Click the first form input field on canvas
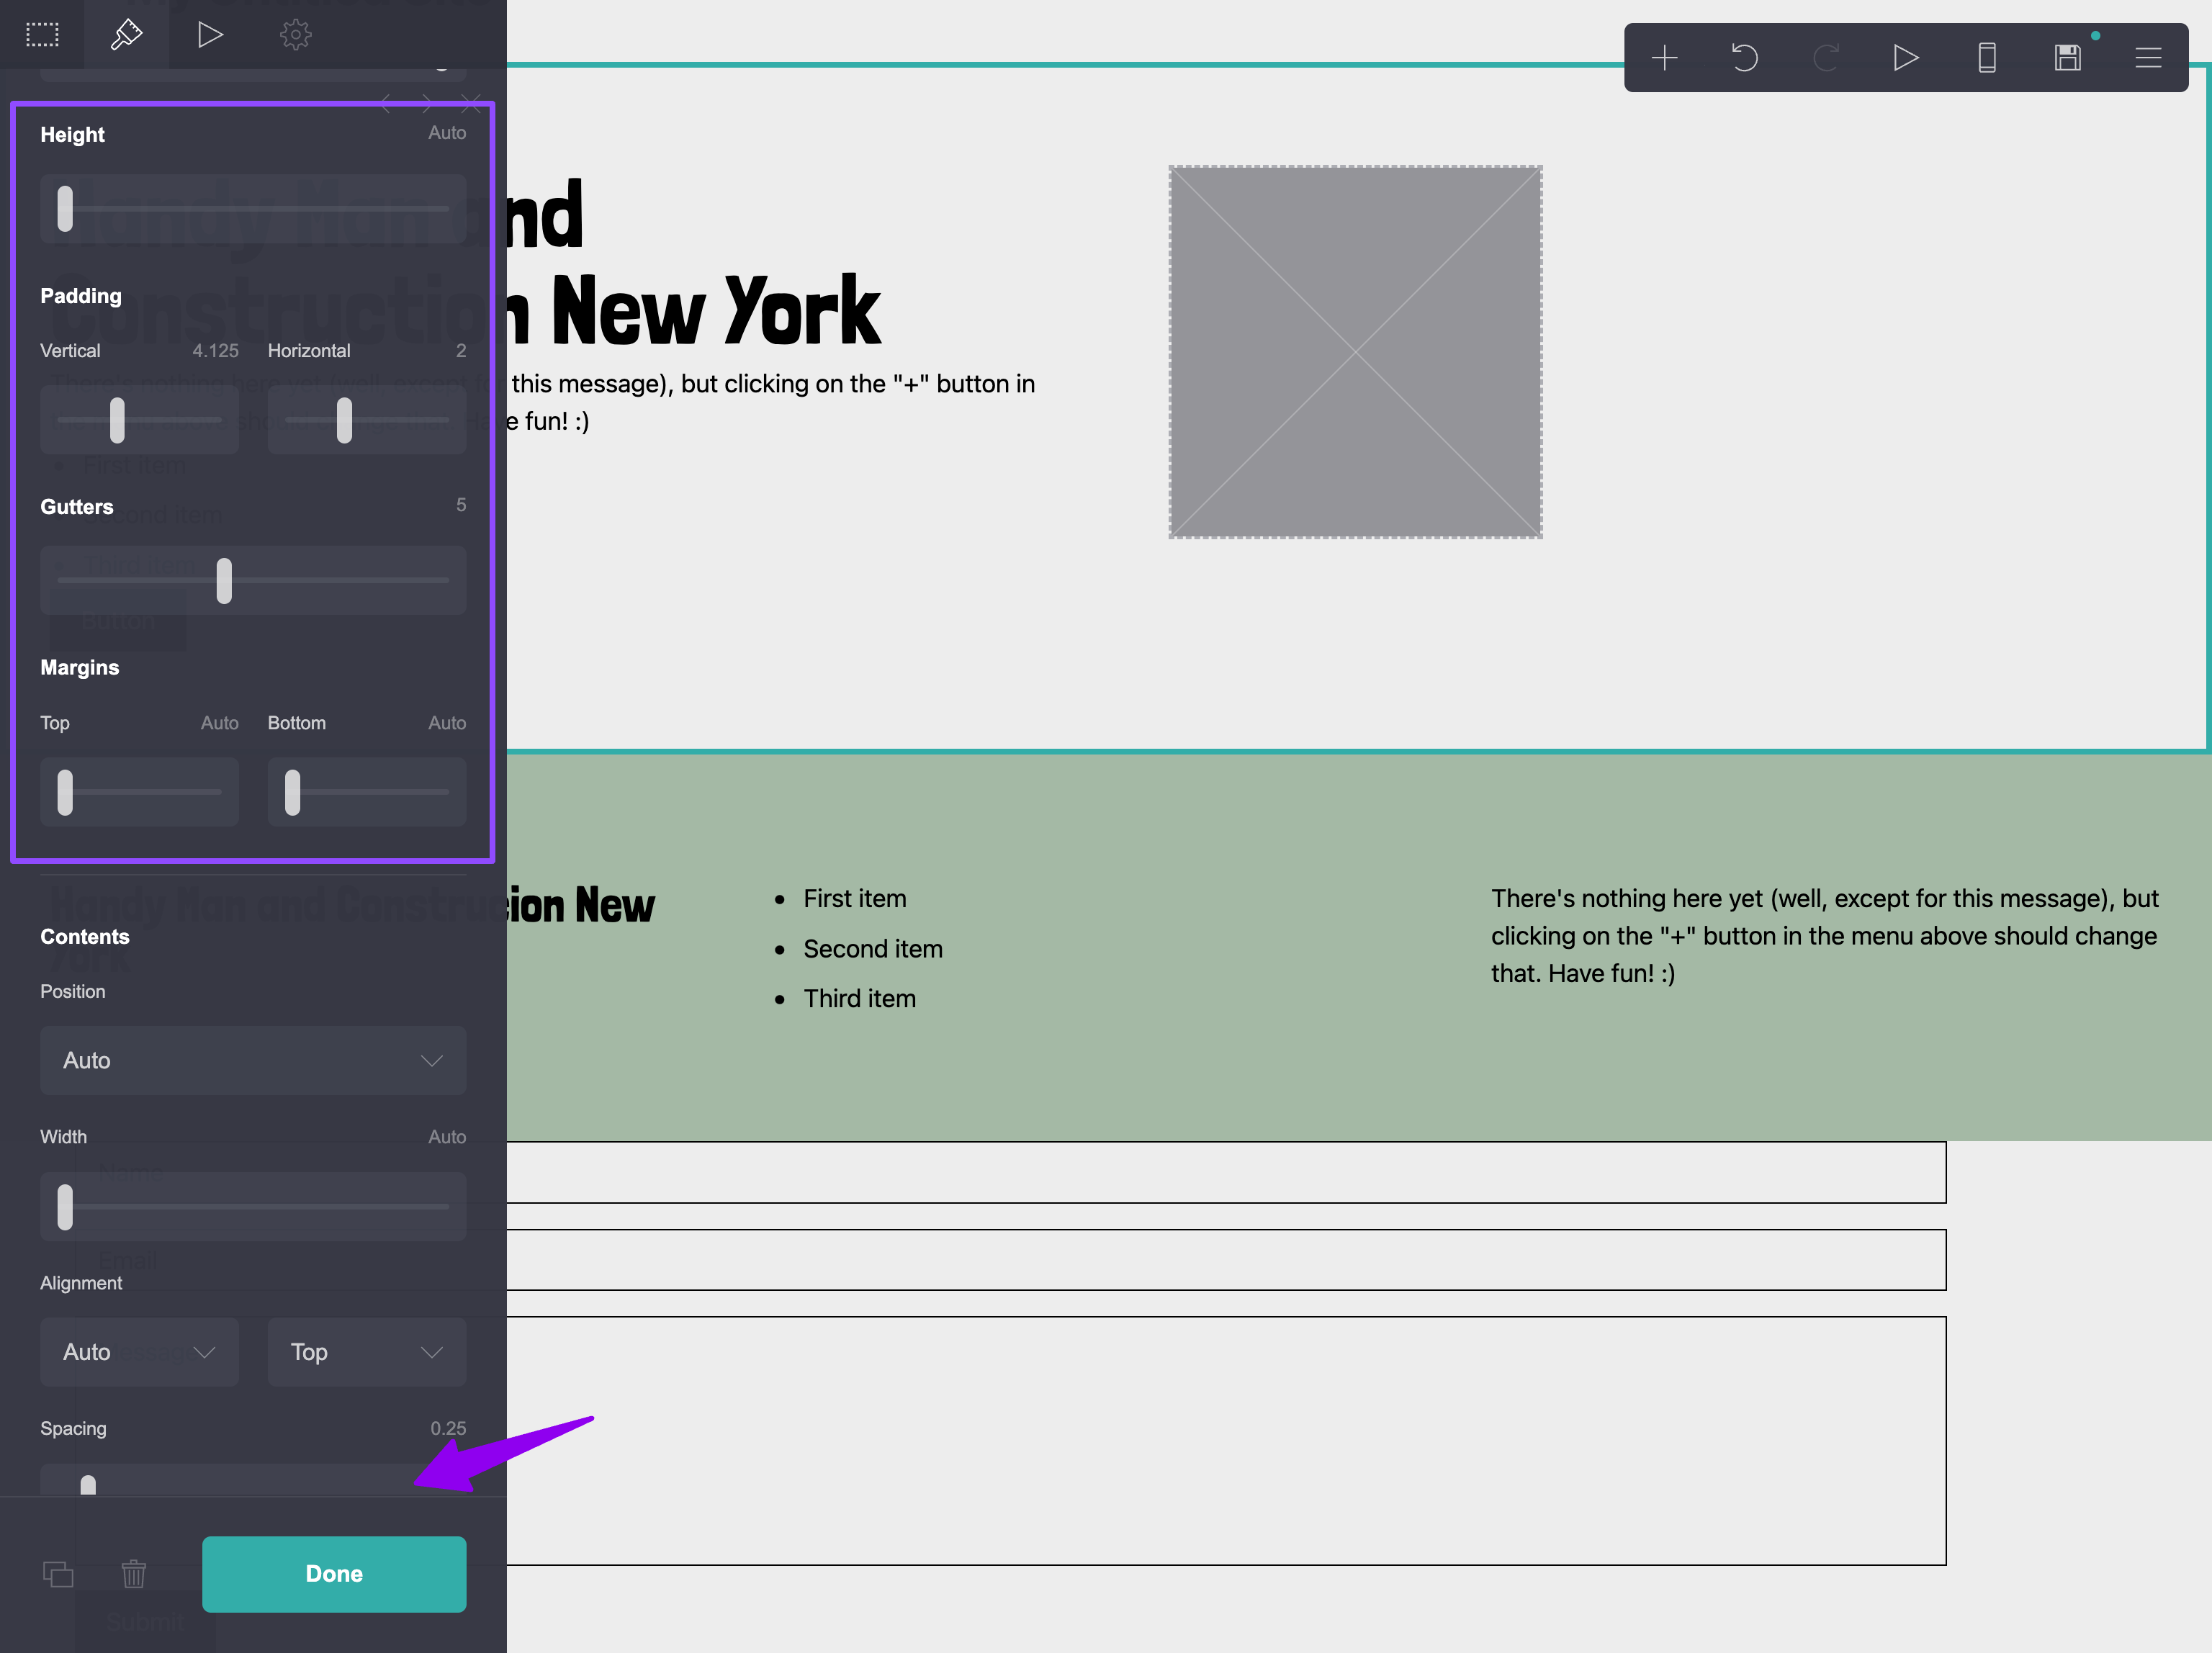 click(x=1226, y=1172)
